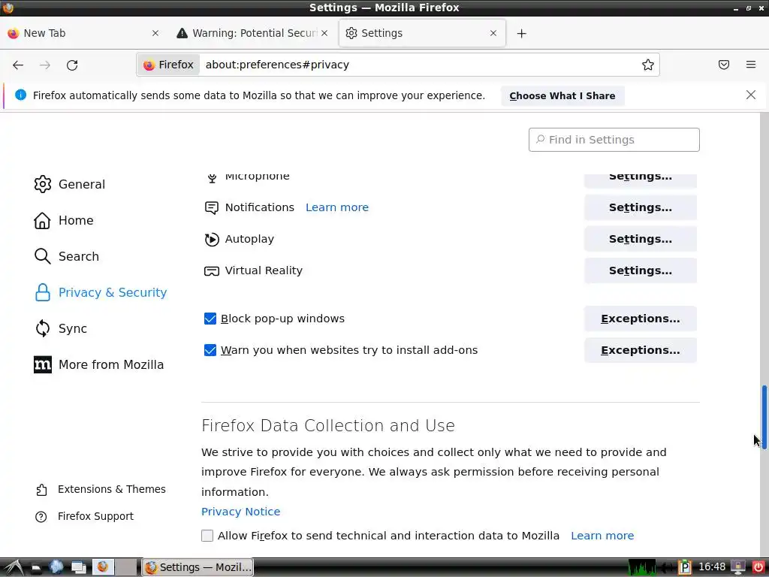Close the Settings tab
The image size is (769, 577).
click(x=493, y=33)
